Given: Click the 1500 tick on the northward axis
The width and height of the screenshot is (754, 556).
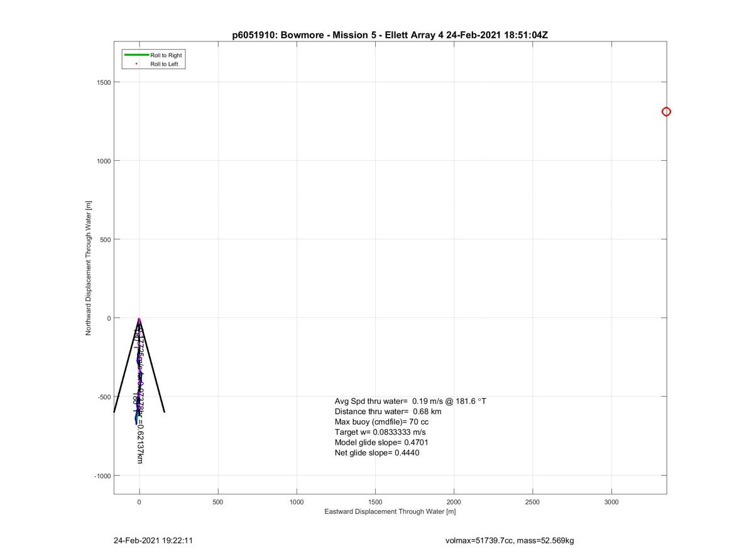Looking at the screenshot, I should (104, 82).
